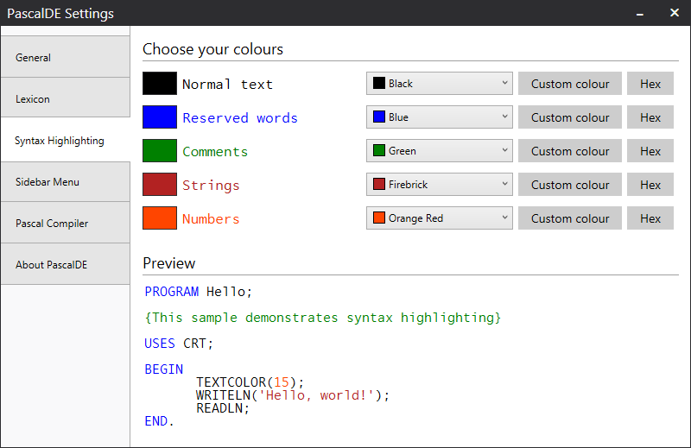
Task: Click the firebrick Strings colour swatch
Action: click(160, 185)
